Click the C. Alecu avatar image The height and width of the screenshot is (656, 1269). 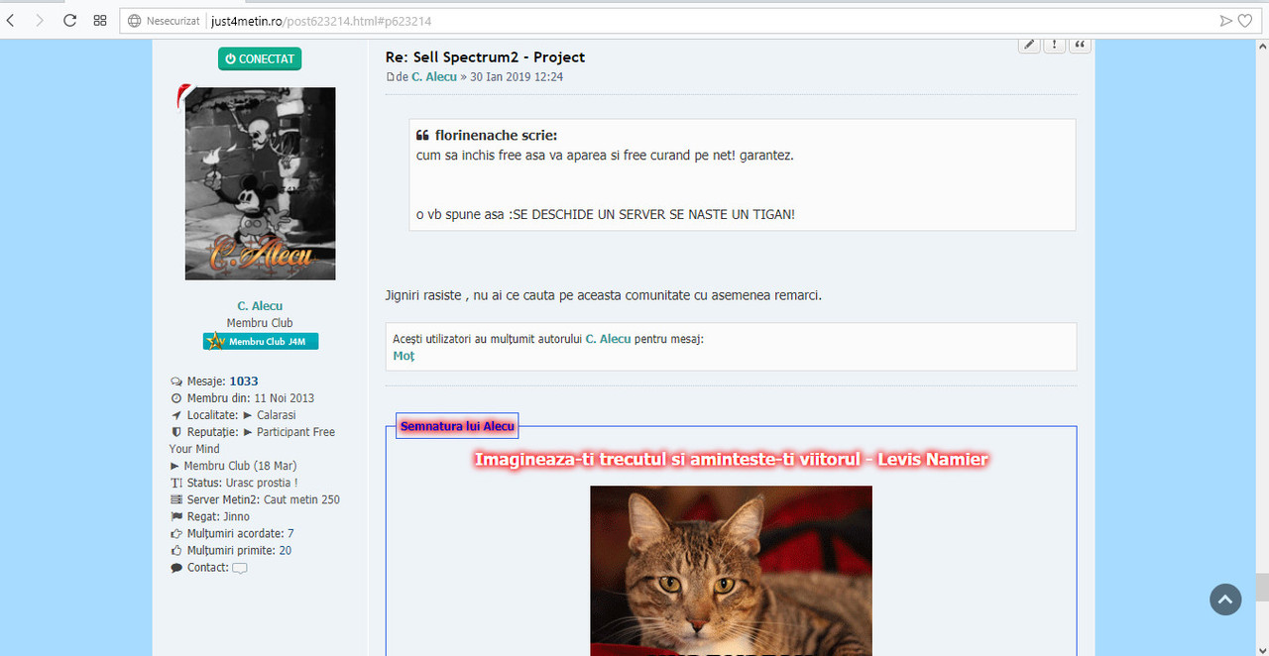click(260, 183)
